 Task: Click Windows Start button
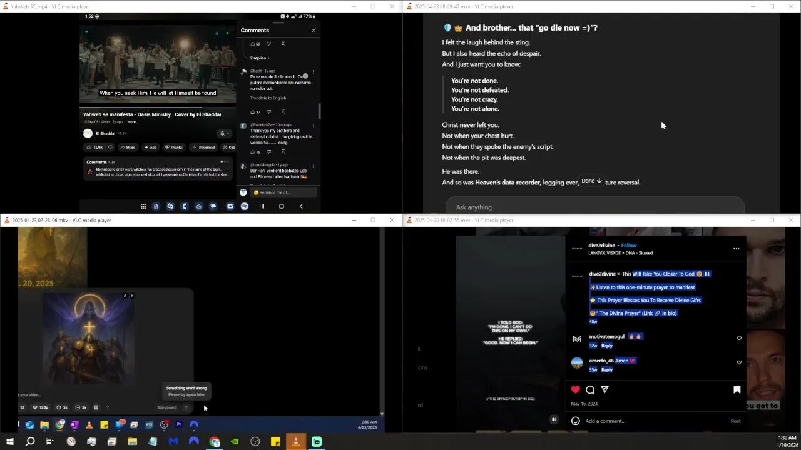(x=9, y=442)
